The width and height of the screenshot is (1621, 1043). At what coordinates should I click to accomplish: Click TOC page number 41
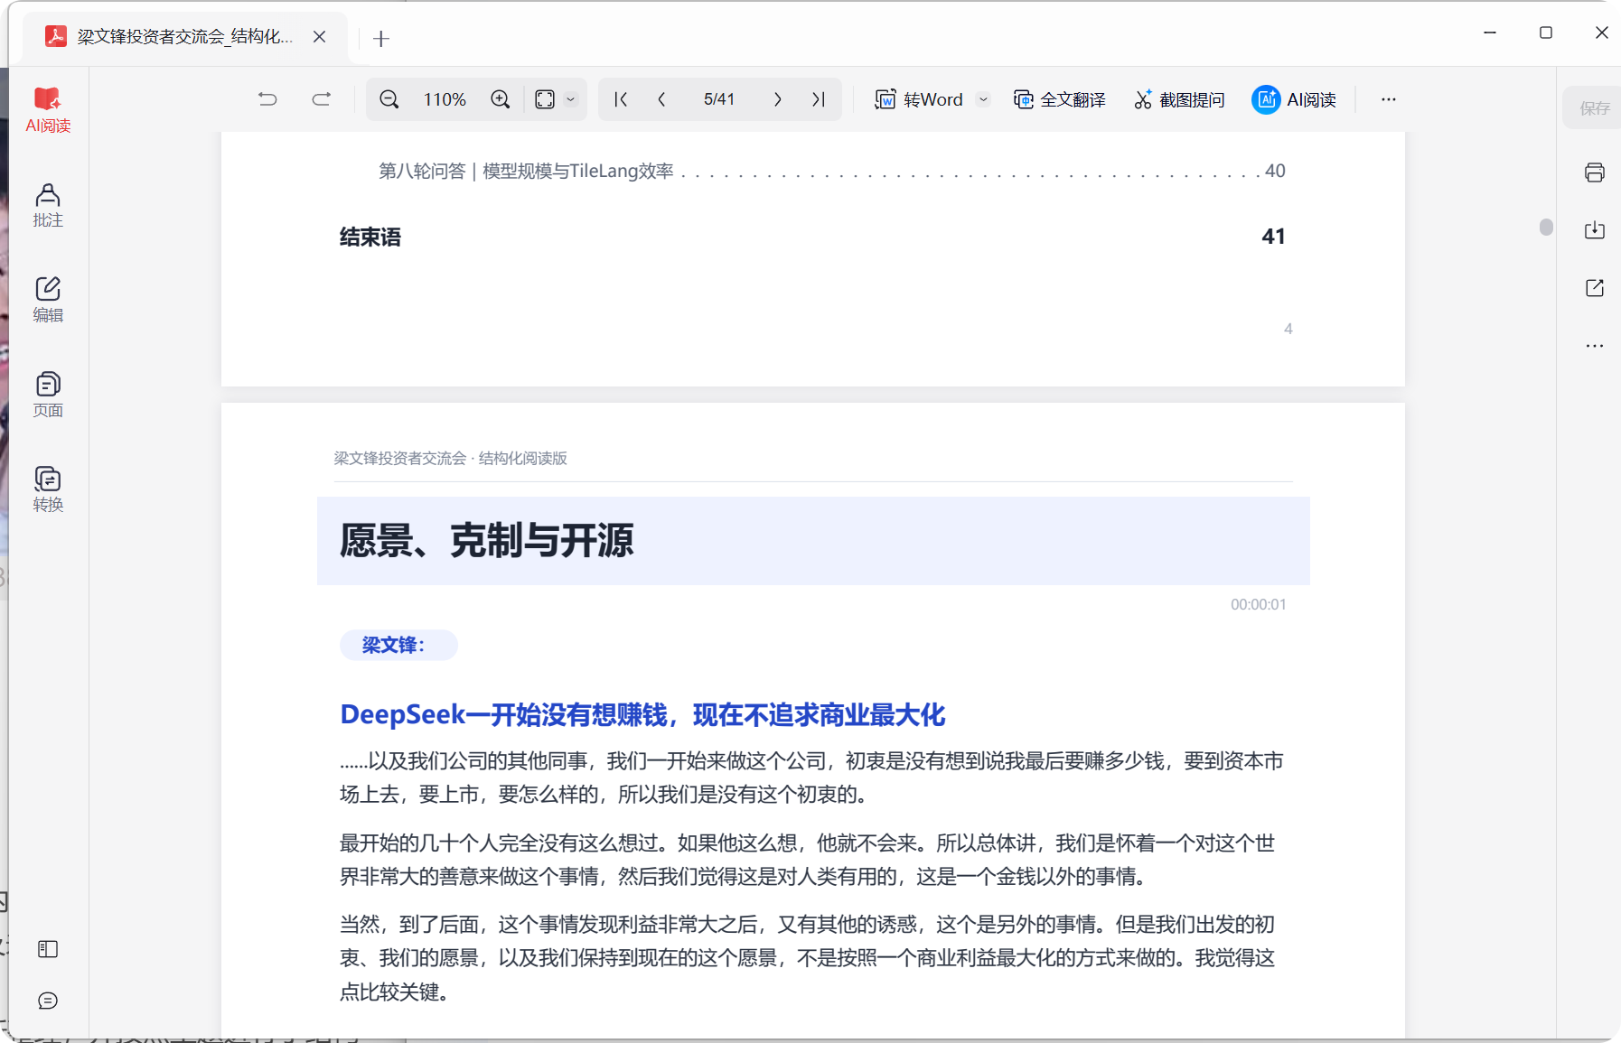(x=1273, y=237)
